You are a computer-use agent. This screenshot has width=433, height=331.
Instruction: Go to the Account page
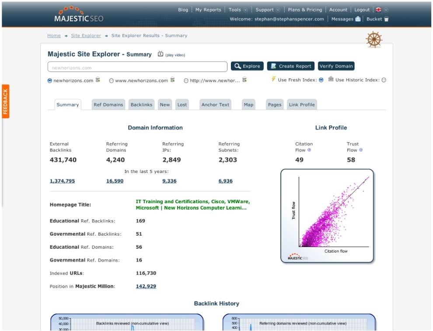338,10
